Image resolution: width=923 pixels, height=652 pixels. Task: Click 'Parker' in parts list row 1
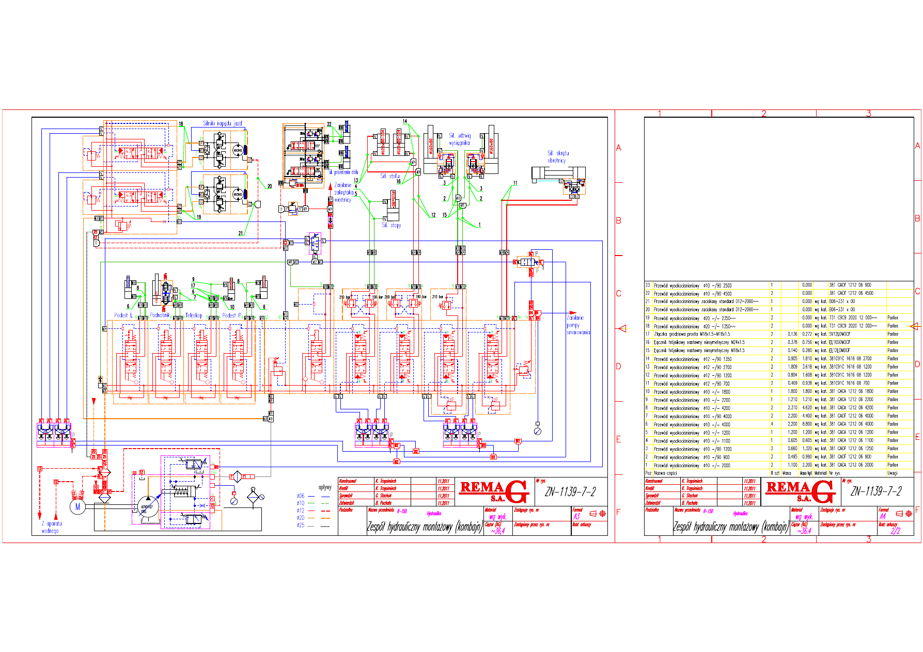893,465
